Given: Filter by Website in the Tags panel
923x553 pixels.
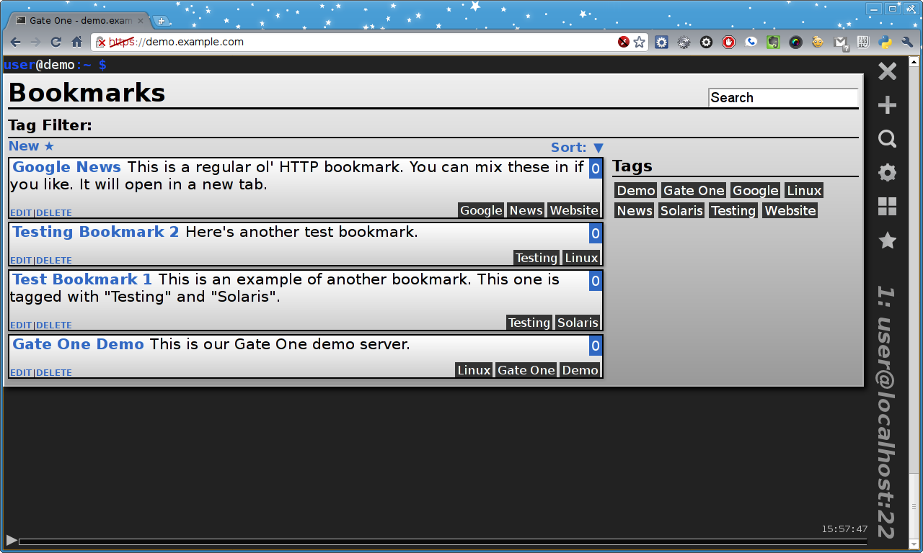Looking at the screenshot, I should click(790, 211).
